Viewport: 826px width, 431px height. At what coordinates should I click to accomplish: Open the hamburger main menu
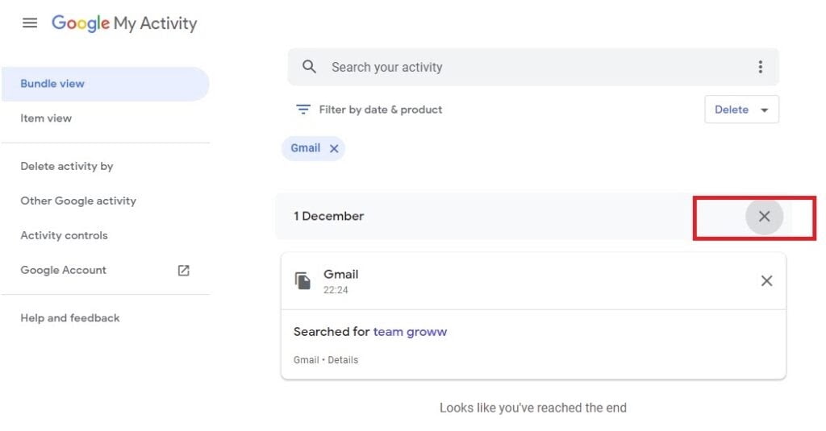pyautogui.click(x=30, y=23)
